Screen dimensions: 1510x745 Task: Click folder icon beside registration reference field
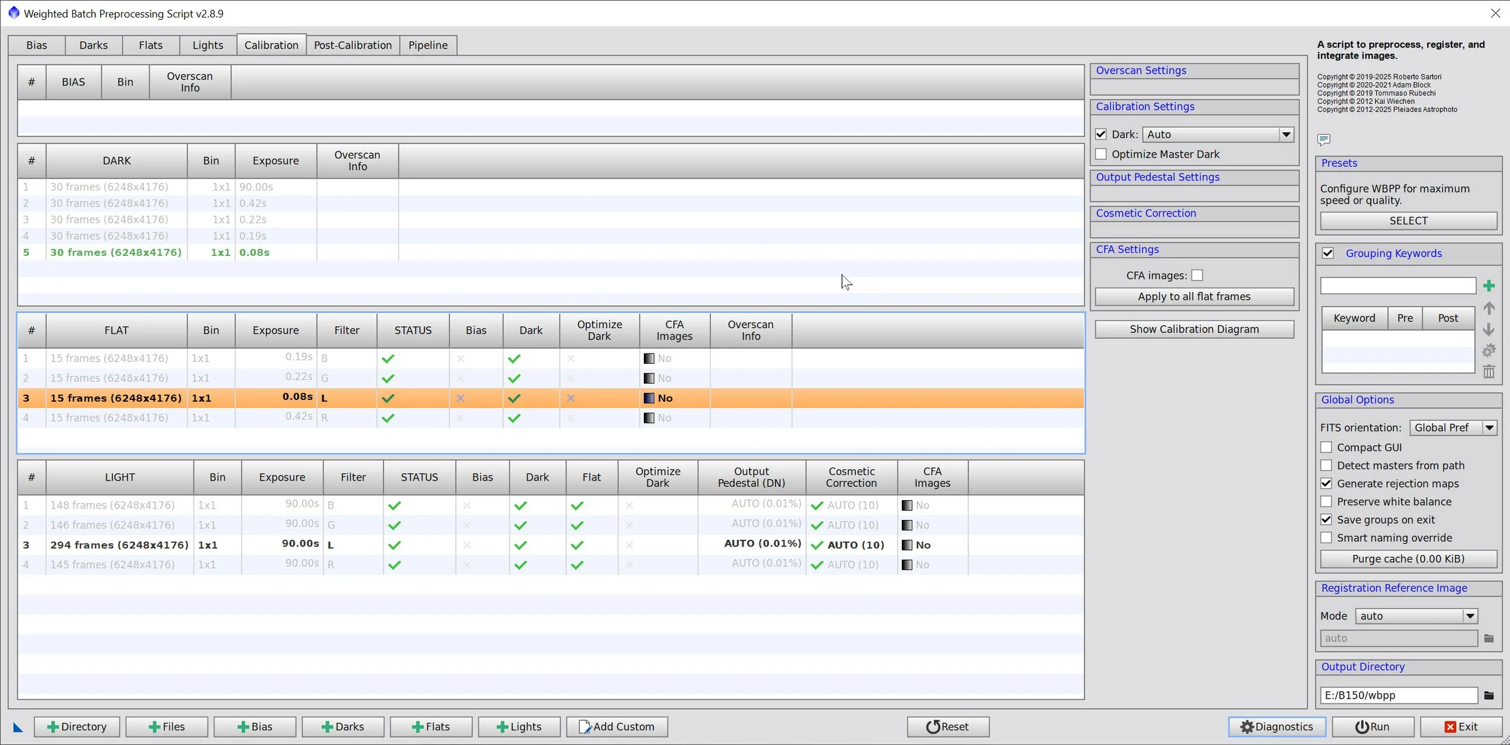click(x=1489, y=638)
